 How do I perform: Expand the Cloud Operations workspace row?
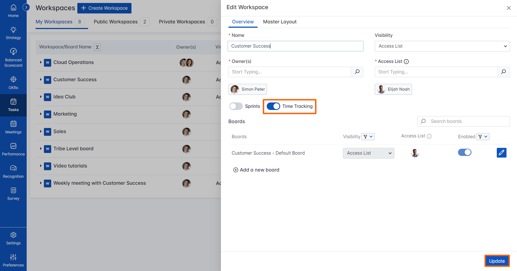40,62
